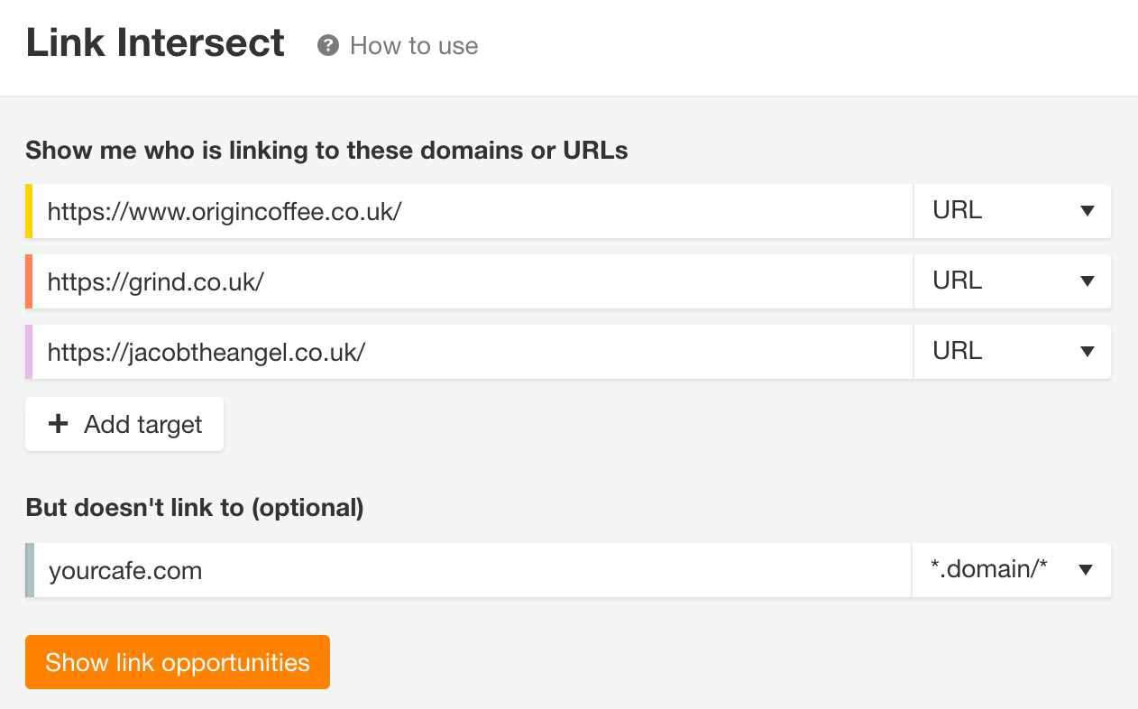The height and width of the screenshot is (709, 1138).
Task: Open URL mode dropdown for jacobtheangel row
Action: pyautogui.click(x=1012, y=352)
